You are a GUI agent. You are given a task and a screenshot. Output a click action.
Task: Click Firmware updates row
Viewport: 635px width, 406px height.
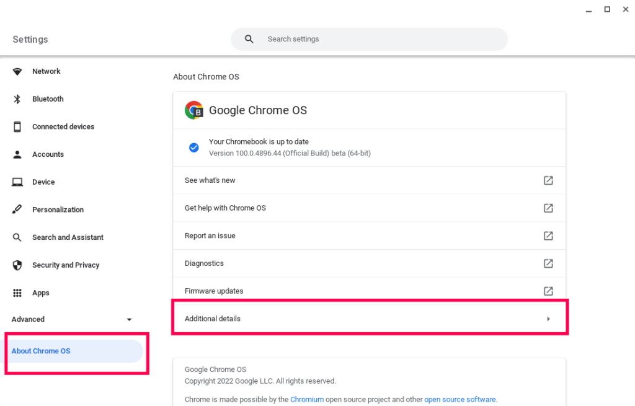coord(369,291)
